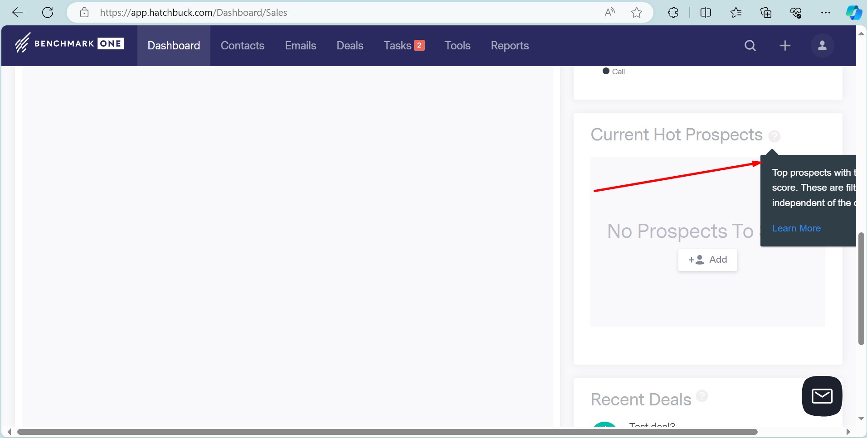Go to Benchmark ONE logo home
867x438 pixels.
tap(69, 43)
